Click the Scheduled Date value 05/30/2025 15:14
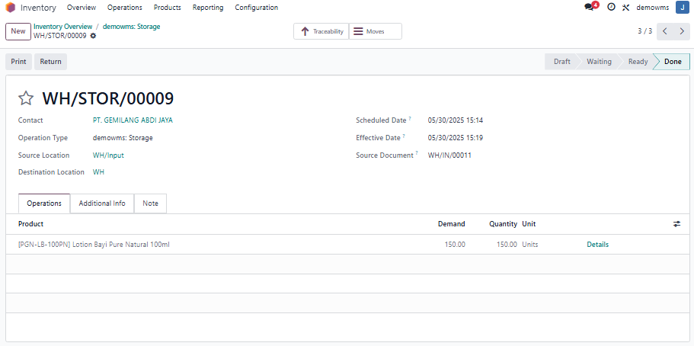This screenshot has width=694, height=346. point(456,120)
